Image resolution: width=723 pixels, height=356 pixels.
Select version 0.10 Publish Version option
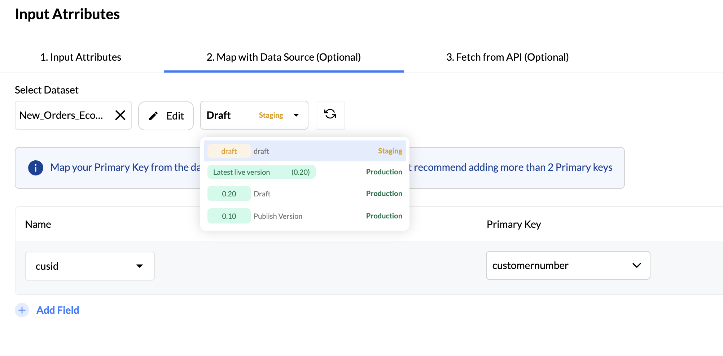coord(304,216)
